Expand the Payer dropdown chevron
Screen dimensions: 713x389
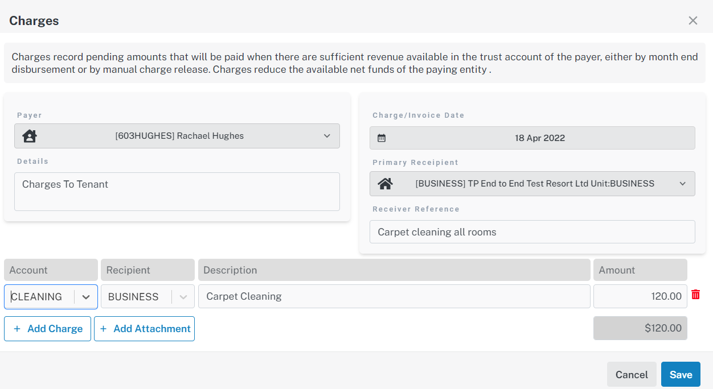[327, 136]
